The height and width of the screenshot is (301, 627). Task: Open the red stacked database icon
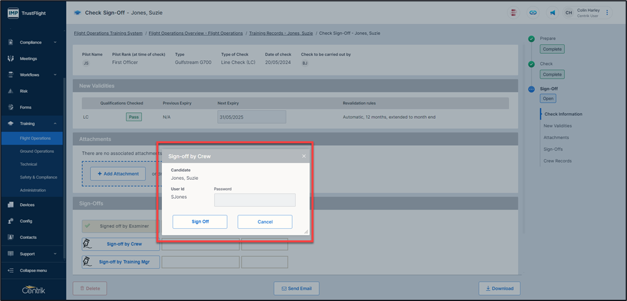514,13
